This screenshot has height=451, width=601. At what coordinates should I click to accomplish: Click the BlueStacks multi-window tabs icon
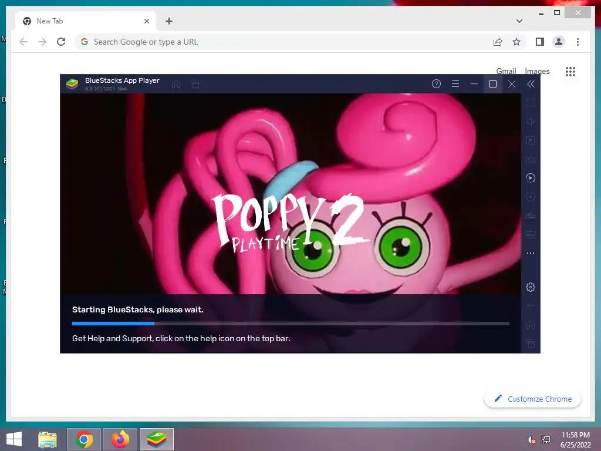[195, 85]
